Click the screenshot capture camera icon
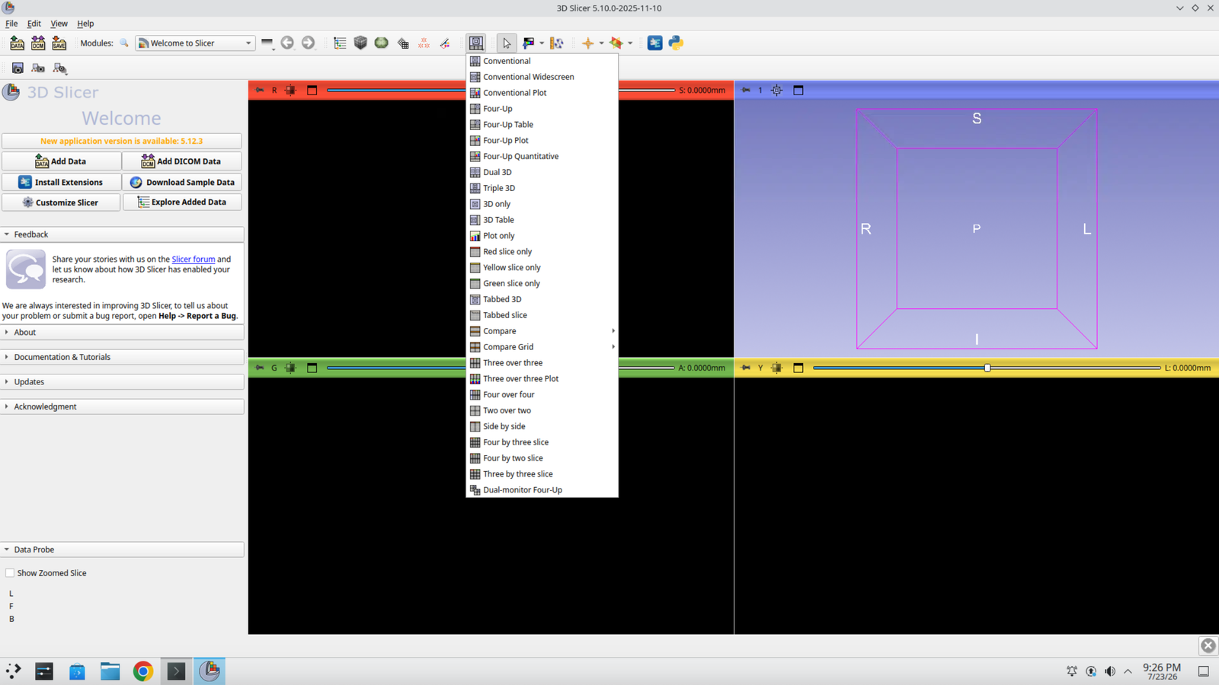The width and height of the screenshot is (1219, 685). (x=18, y=68)
